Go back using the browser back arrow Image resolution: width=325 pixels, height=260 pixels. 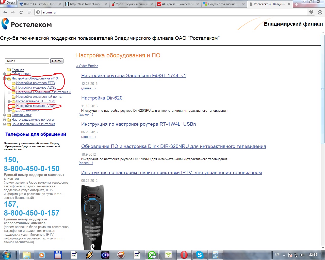coord(5,12)
